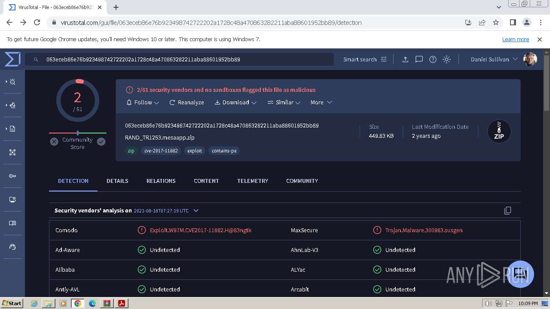The image size is (550, 309).
Task: Click the Chrome address bar URL
Action: tap(211, 22)
